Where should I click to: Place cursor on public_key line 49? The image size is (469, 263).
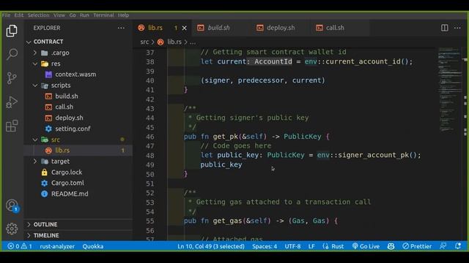pos(221,164)
